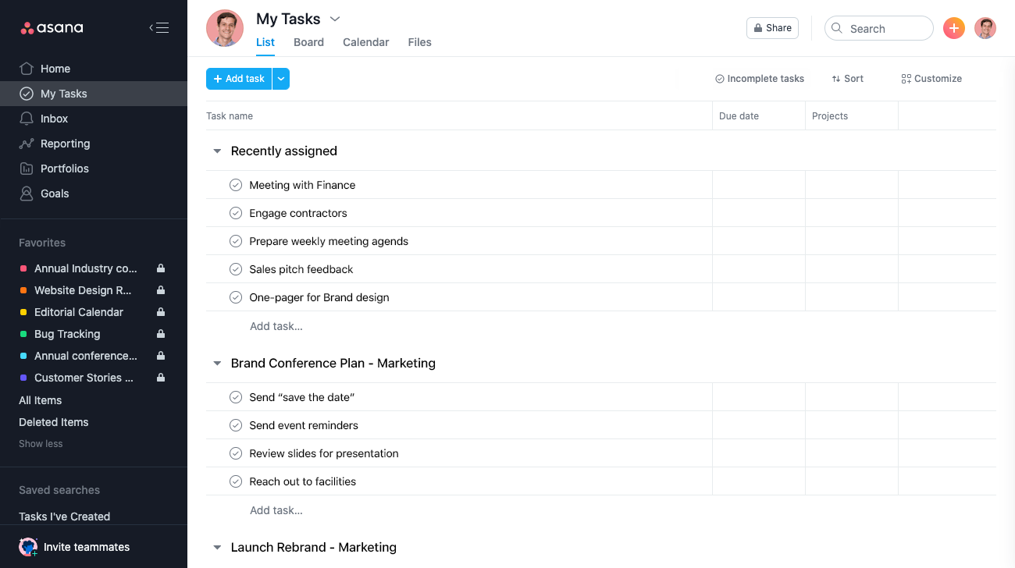Click the Home house icon
The image size is (1015, 568).
point(27,69)
